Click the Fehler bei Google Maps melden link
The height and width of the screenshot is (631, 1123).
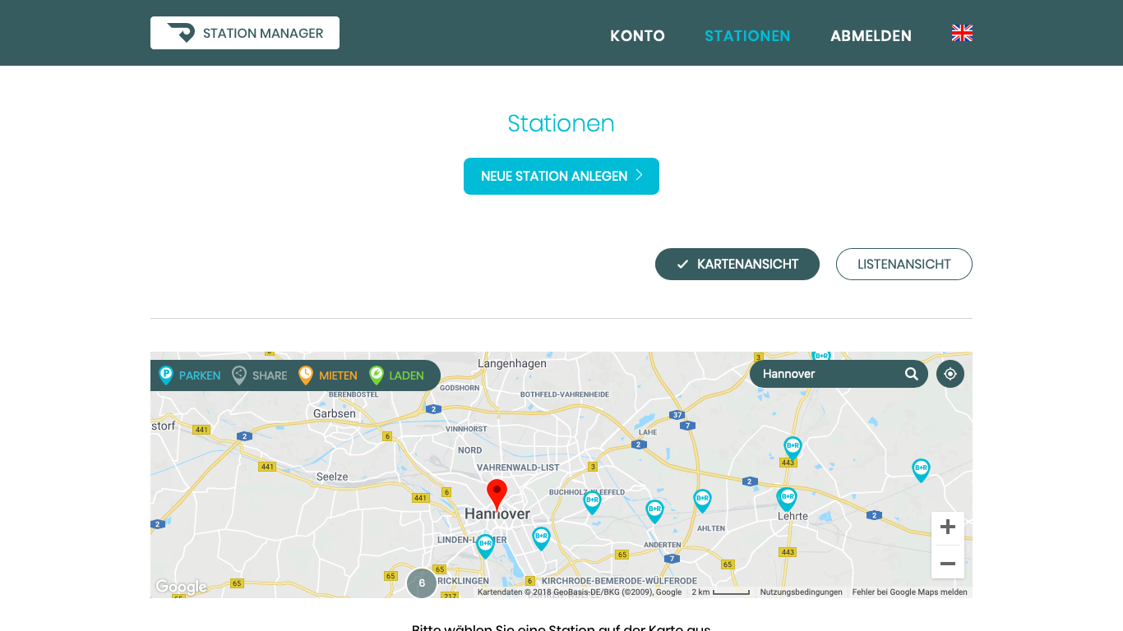909,591
